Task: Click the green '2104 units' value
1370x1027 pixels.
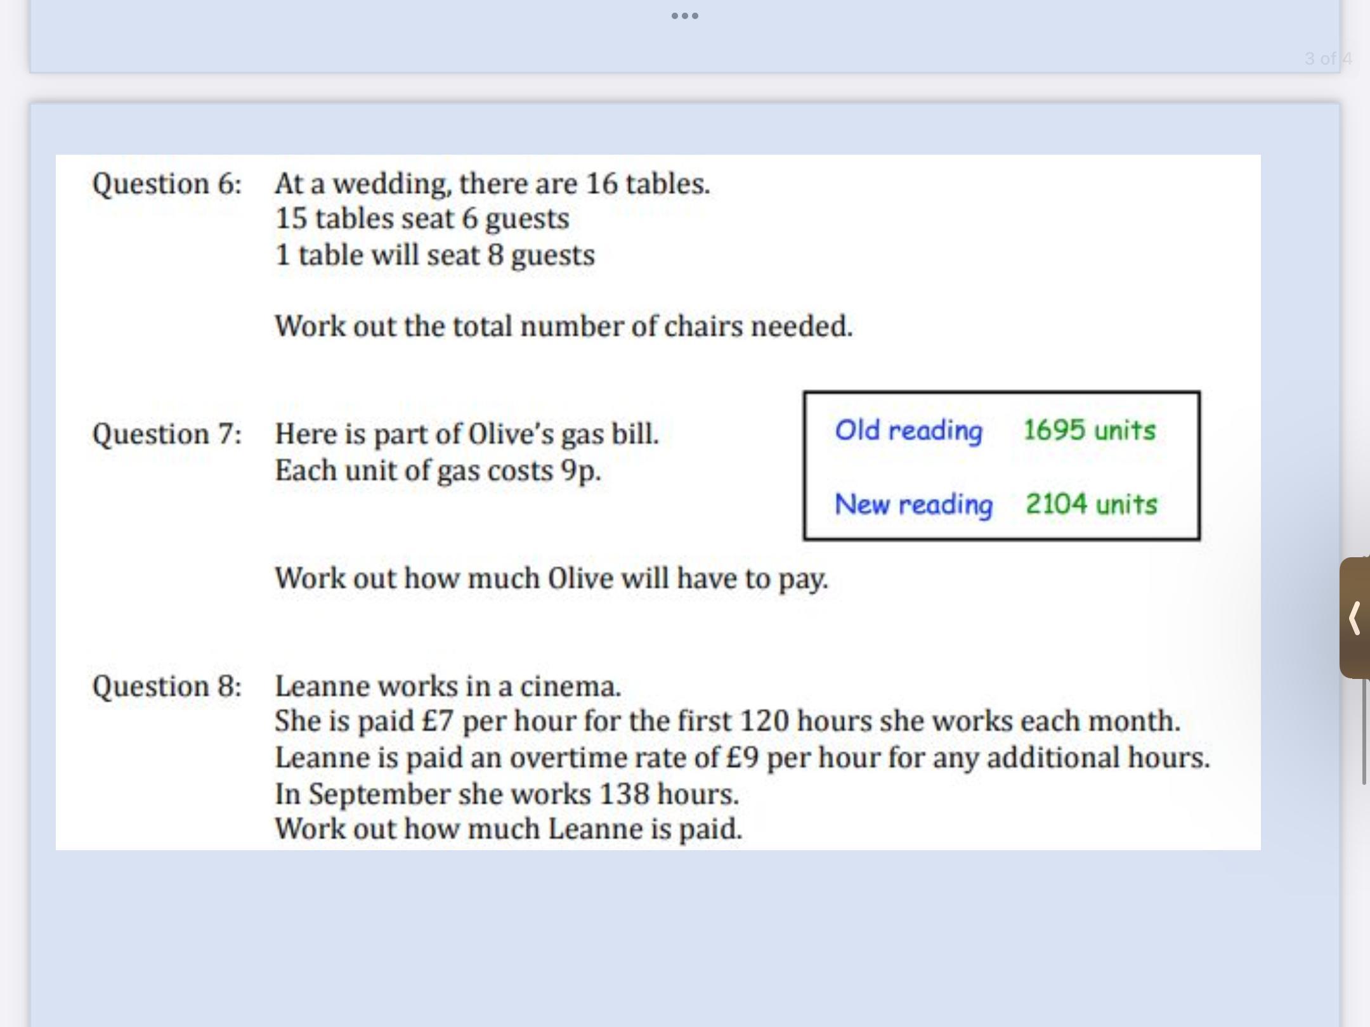Action: [1092, 505]
